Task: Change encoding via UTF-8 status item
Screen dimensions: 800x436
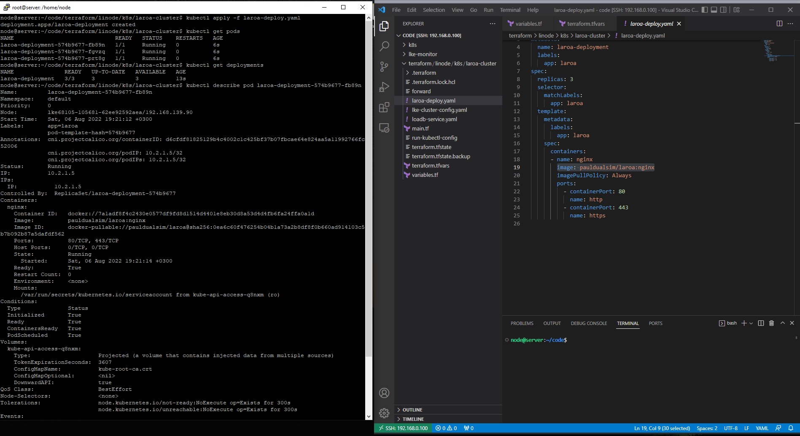Action: 730,428
